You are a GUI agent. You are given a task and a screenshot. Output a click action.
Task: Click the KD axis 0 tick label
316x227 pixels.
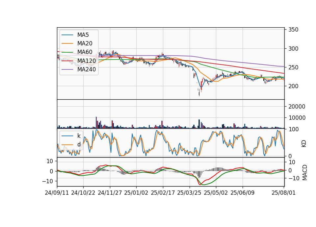click(x=290, y=156)
